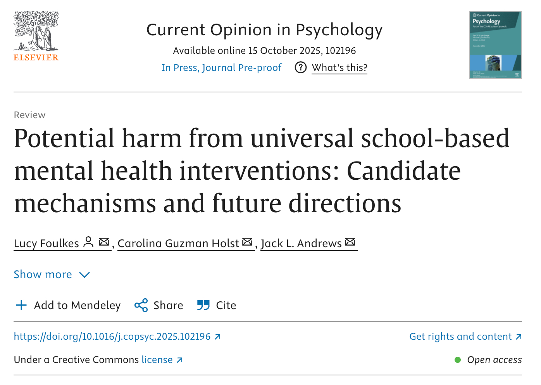Click the Share network icon
Image resolution: width=541 pixels, height=385 pixels.
141,305
